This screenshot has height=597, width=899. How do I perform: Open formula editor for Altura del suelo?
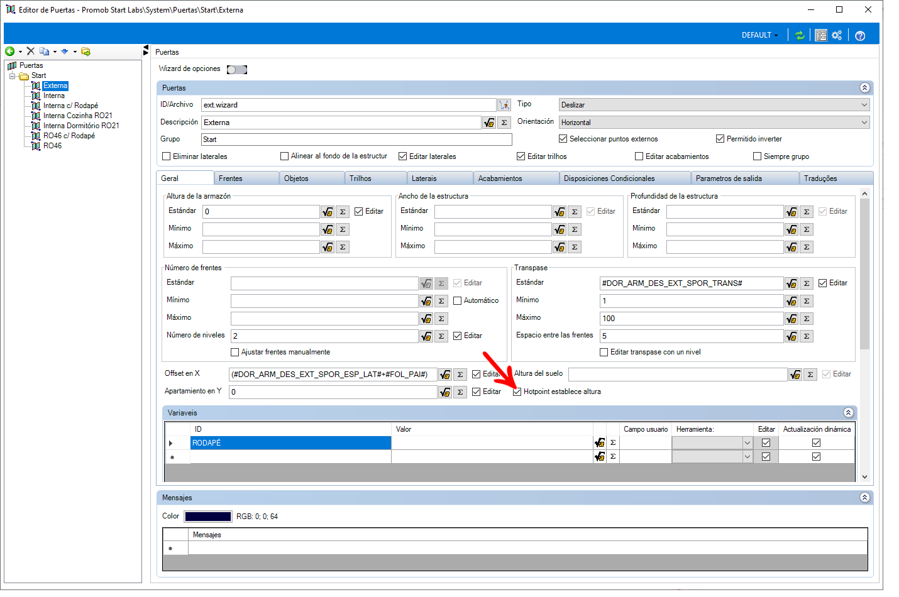[x=795, y=375]
